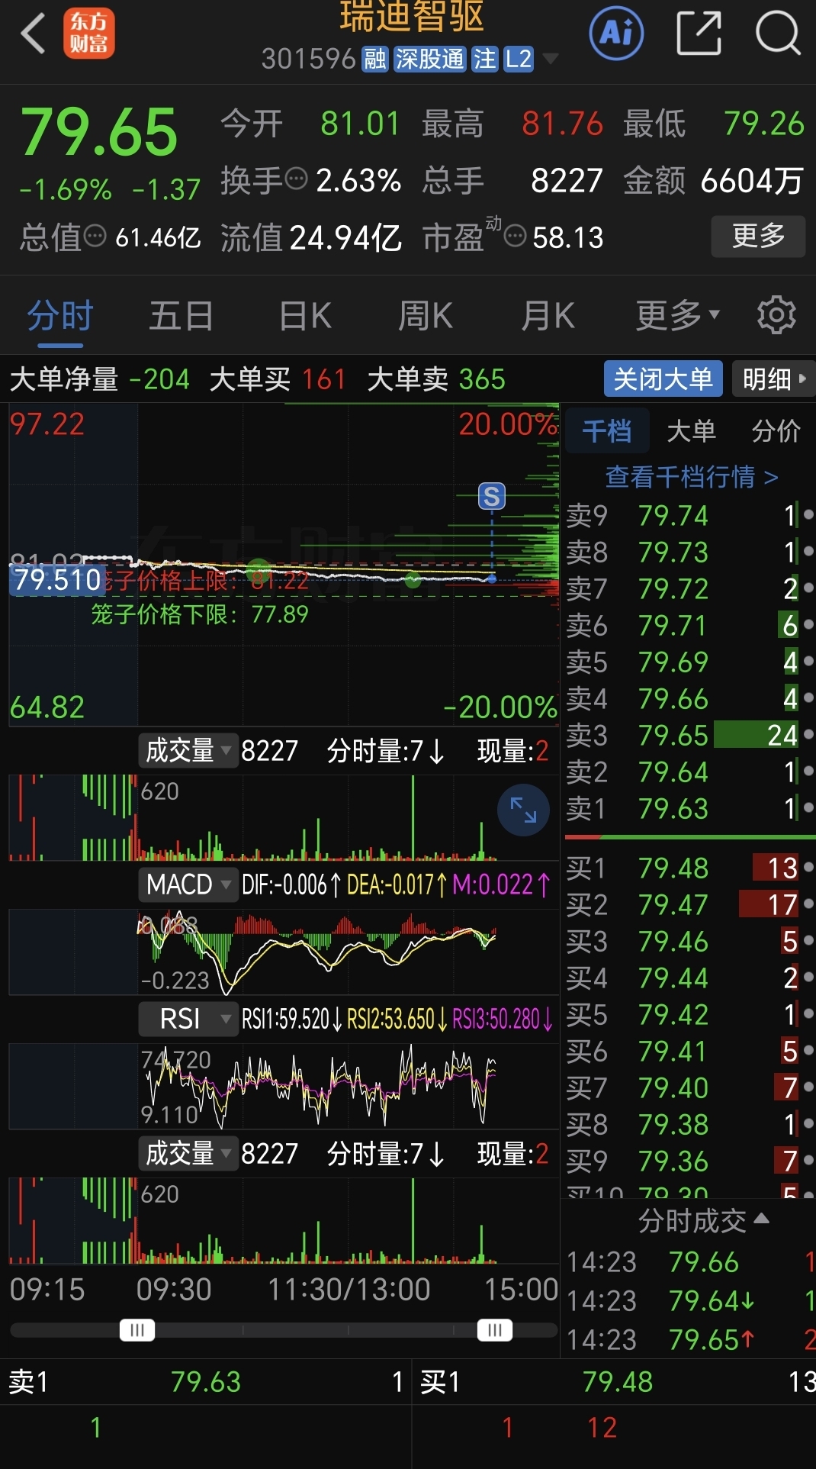Image resolution: width=816 pixels, height=1469 pixels.
Task: Switch to 五日 chart tab
Action: click(x=181, y=316)
